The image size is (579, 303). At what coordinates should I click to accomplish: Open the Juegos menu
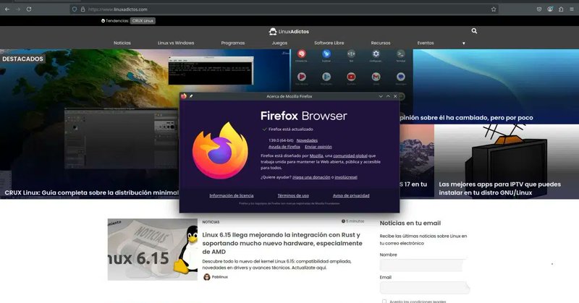click(279, 43)
